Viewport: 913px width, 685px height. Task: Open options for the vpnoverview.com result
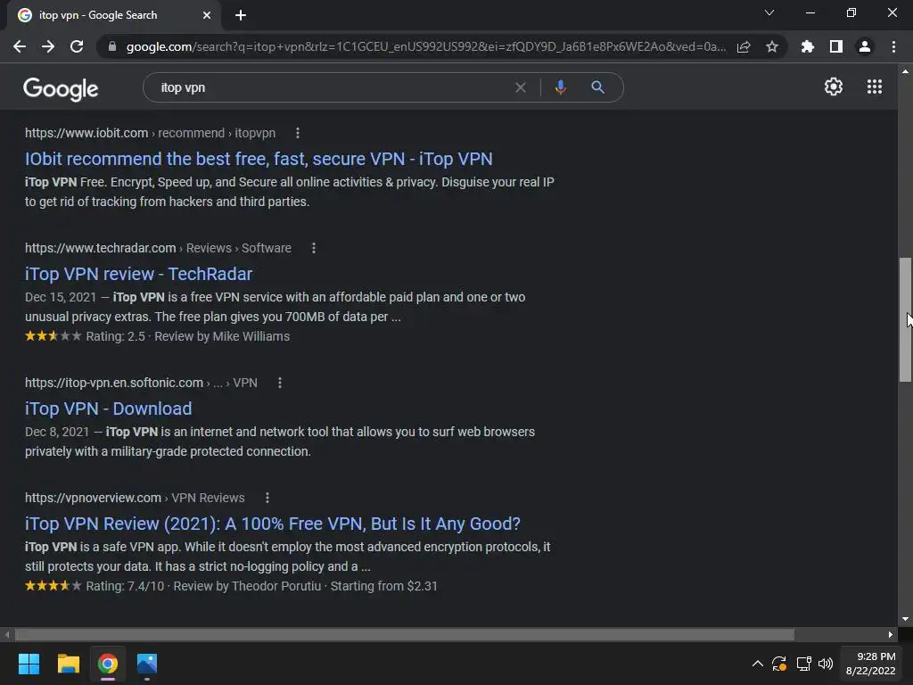[x=267, y=498]
